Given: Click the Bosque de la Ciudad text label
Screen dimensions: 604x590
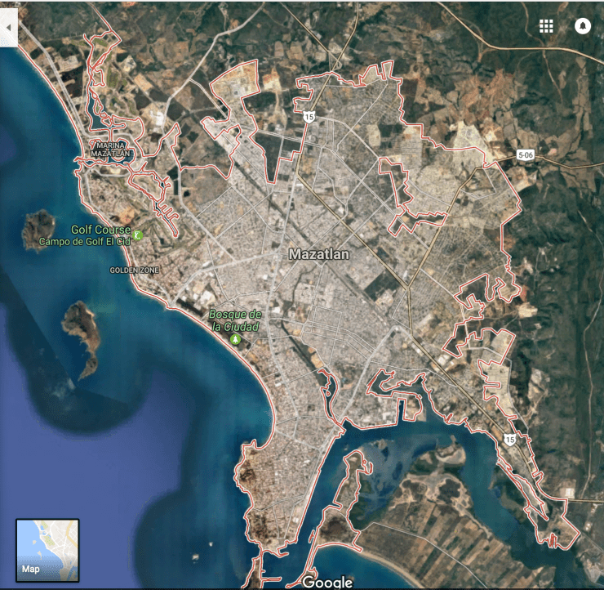Looking at the screenshot, I should (x=235, y=320).
